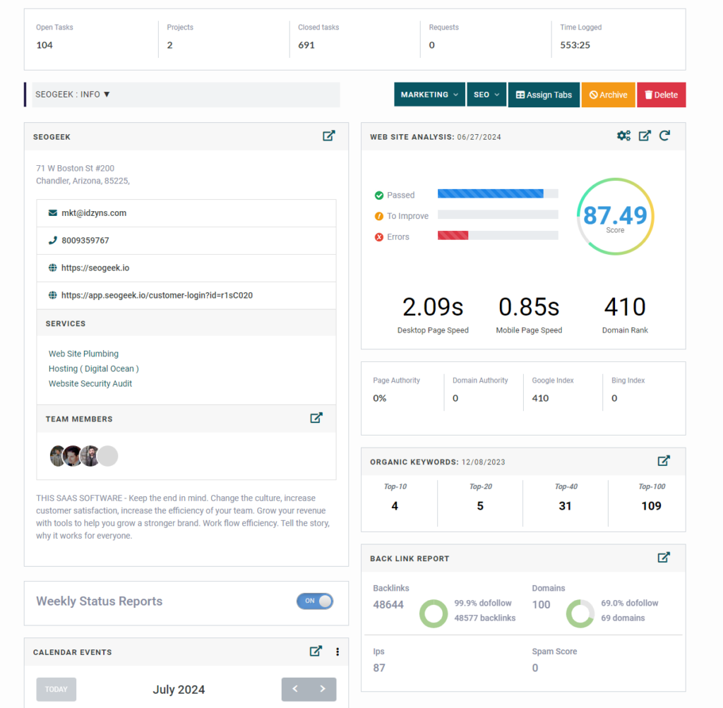Click the Time Logged 553:25 value

(575, 45)
